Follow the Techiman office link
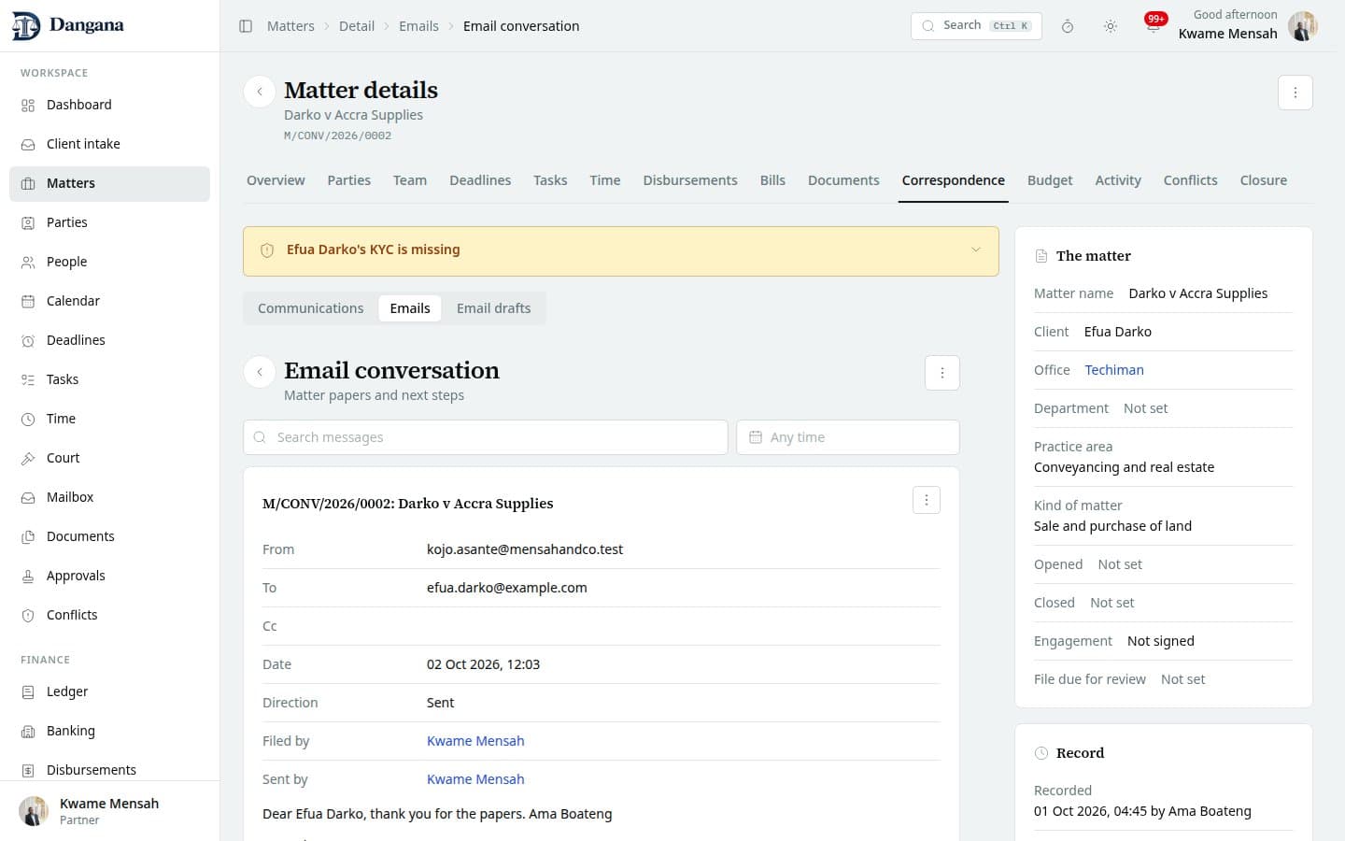1345x841 pixels. pos(1114,370)
